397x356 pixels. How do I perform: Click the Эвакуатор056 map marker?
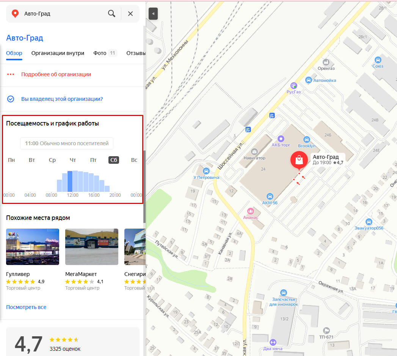coord(369,222)
